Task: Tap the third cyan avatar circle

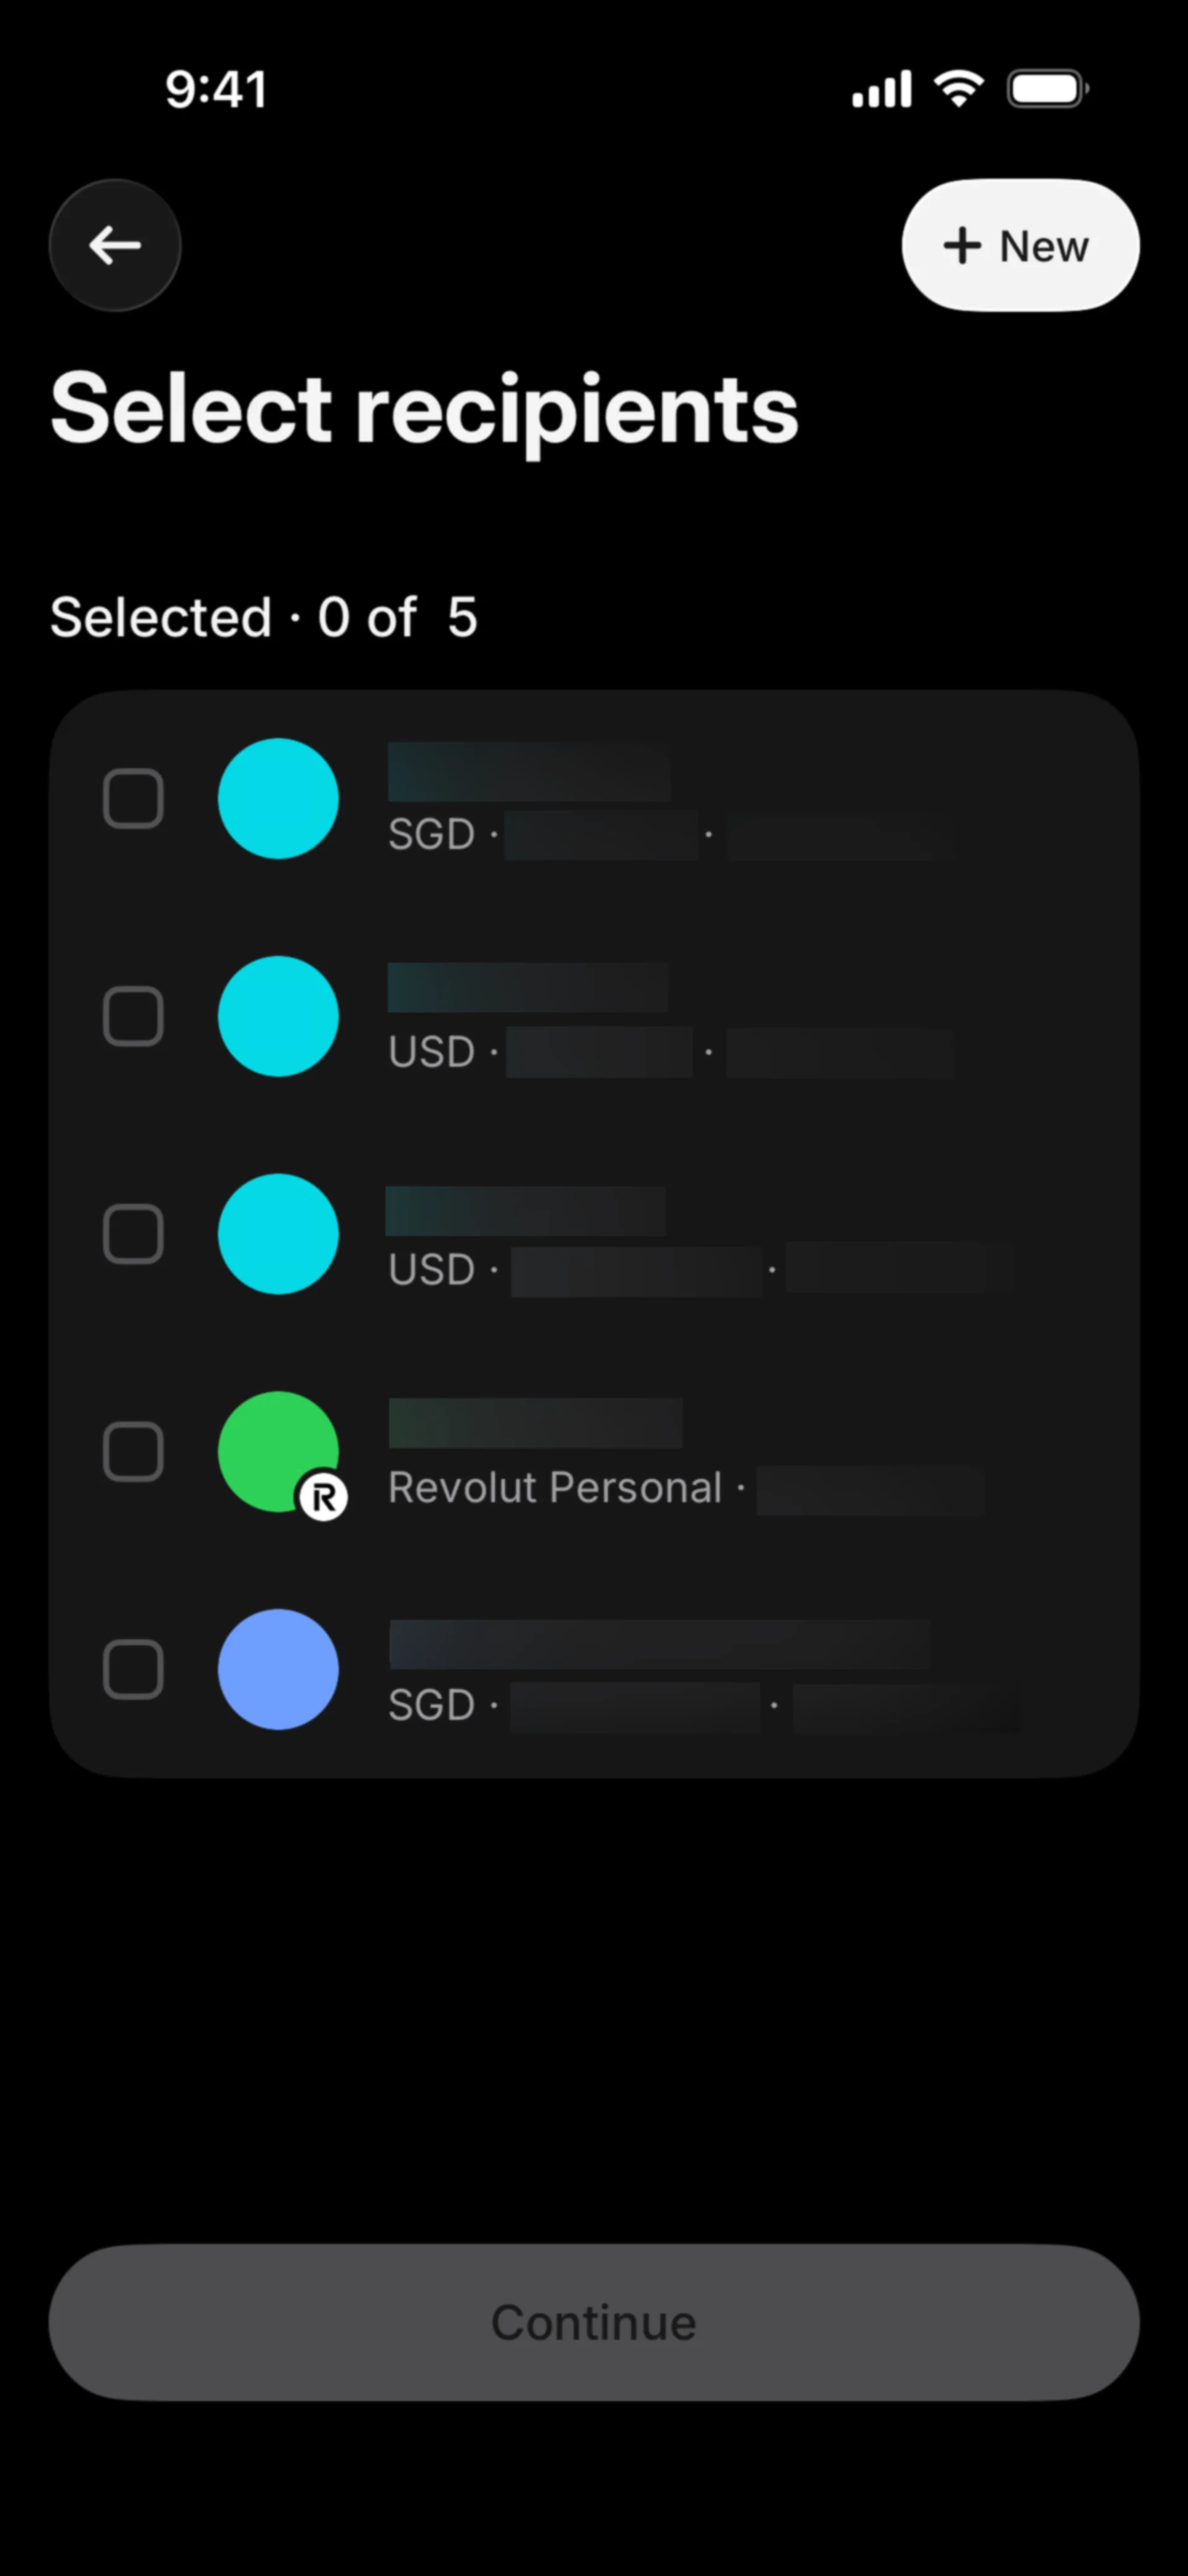Action: [278, 1234]
